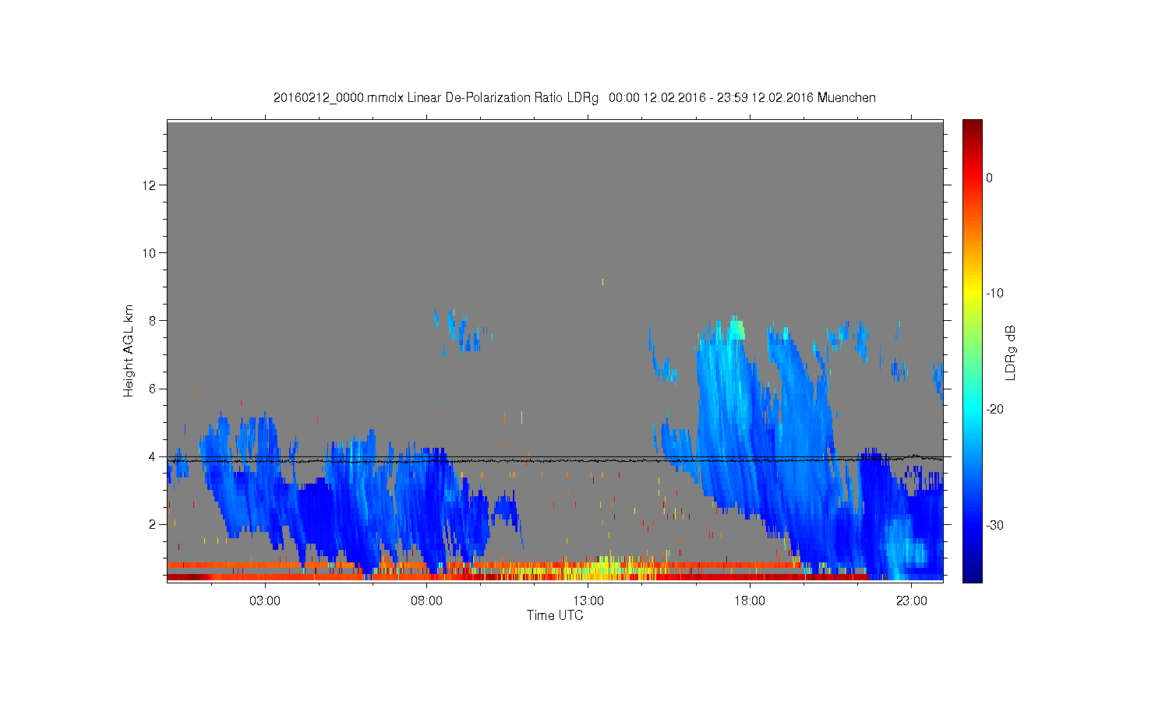The image size is (1169, 701).
Task: Select the colorbar value "0"
Action: tap(989, 178)
